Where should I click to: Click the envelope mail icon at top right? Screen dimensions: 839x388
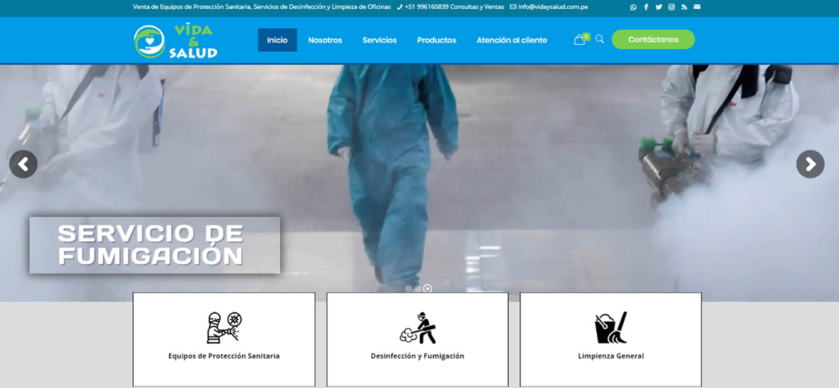coord(697,7)
